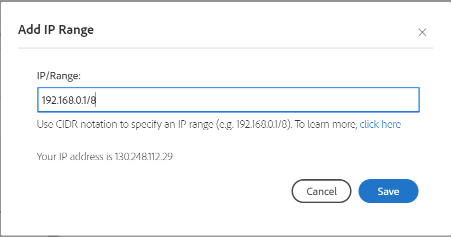
Task: Click the "Add IP Range" dialog title
Action: (56, 30)
